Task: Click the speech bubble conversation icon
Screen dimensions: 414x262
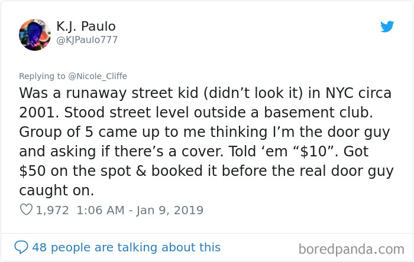Action: [21, 247]
